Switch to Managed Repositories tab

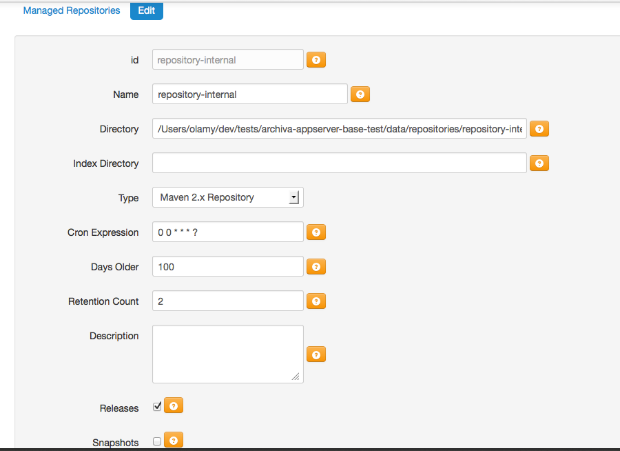(x=72, y=10)
